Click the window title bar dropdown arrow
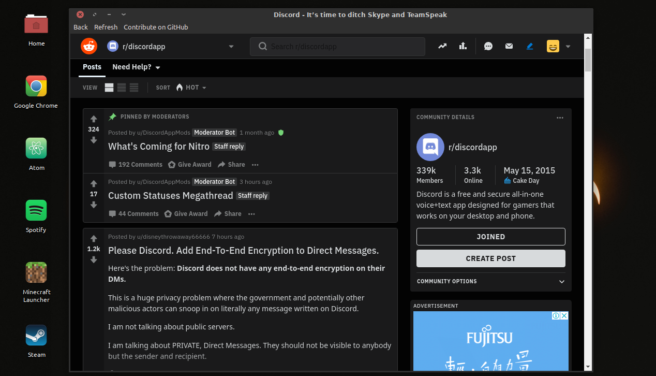Viewport: 656px width, 376px height. (123, 15)
